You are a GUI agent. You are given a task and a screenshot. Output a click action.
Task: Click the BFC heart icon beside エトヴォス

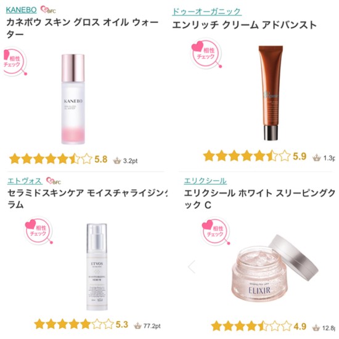pyautogui.click(x=54, y=181)
